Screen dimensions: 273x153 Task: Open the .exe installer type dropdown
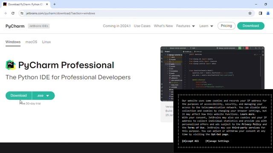(x=43, y=96)
